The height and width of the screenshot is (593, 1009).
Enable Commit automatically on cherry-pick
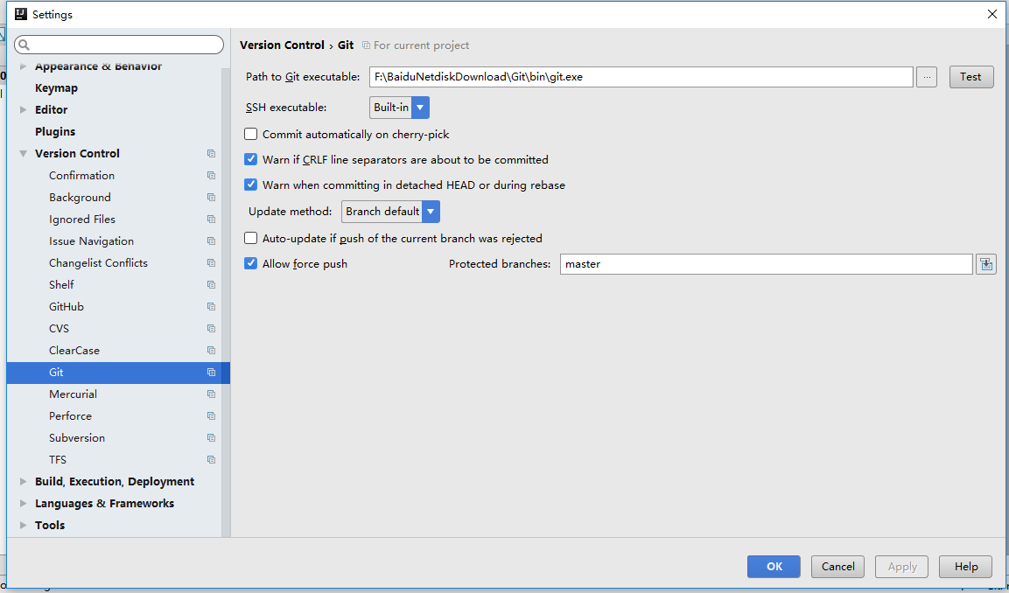[x=251, y=135]
